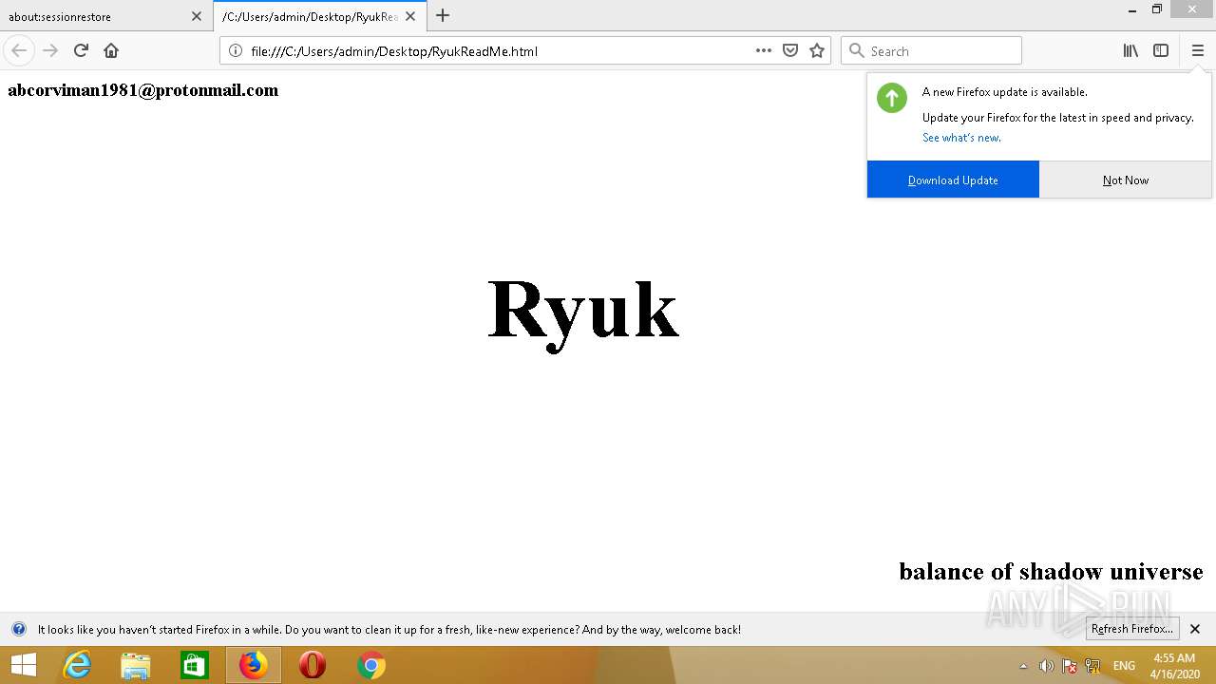Show site information icon in address bar
Viewport: 1216px width, 684px height.
click(236, 51)
